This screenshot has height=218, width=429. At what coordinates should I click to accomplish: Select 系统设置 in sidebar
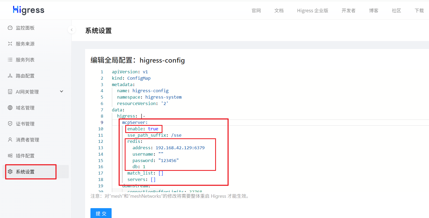pyautogui.click(x=36, y=172)
